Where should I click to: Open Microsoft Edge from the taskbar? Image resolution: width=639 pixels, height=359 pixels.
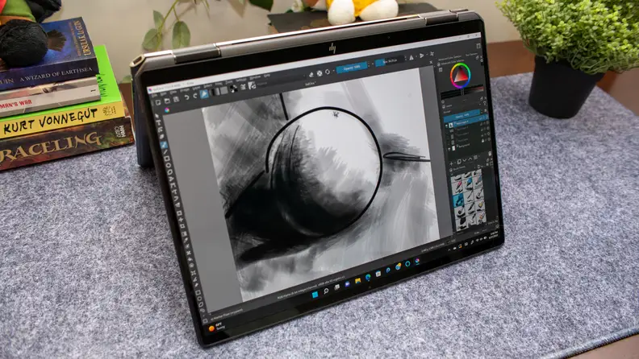368,278
